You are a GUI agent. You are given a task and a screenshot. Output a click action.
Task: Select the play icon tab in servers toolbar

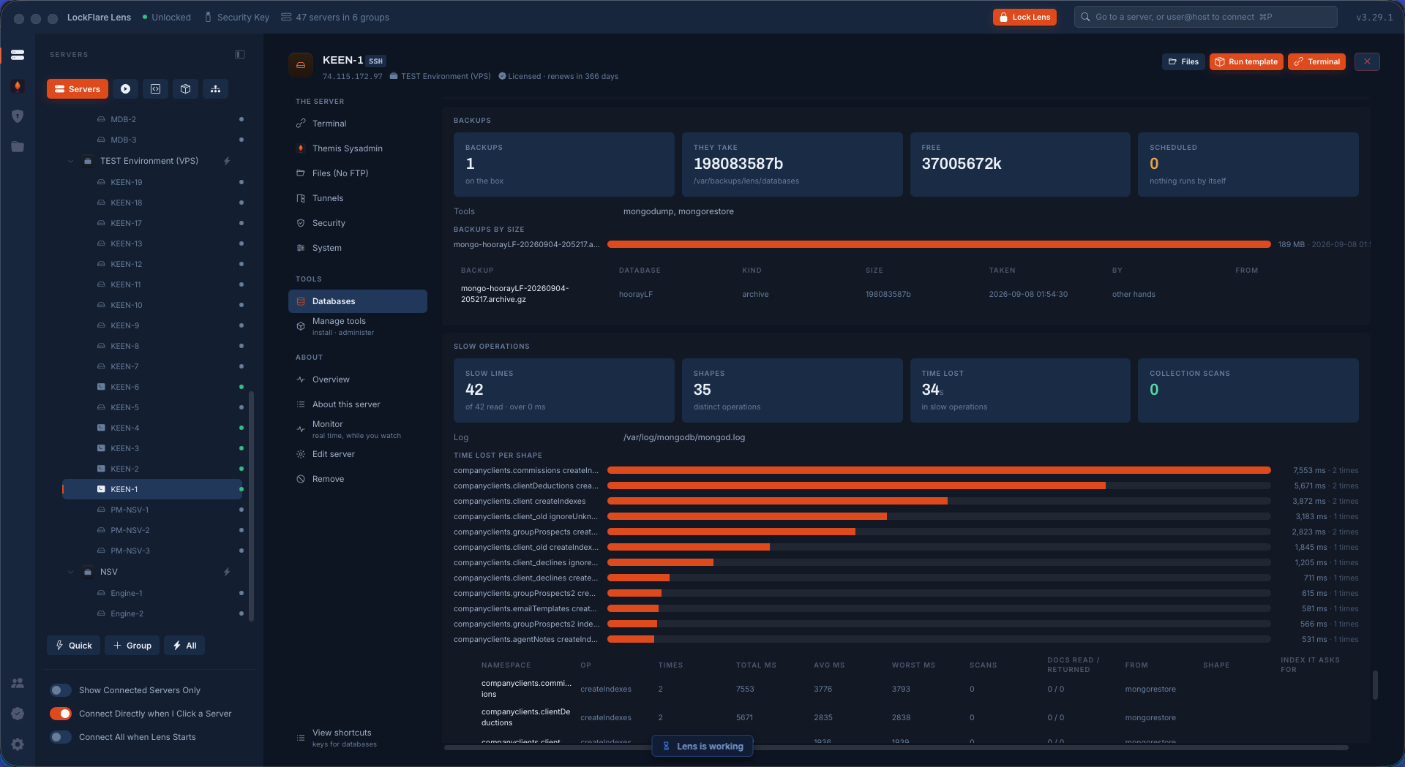(125, 89)
